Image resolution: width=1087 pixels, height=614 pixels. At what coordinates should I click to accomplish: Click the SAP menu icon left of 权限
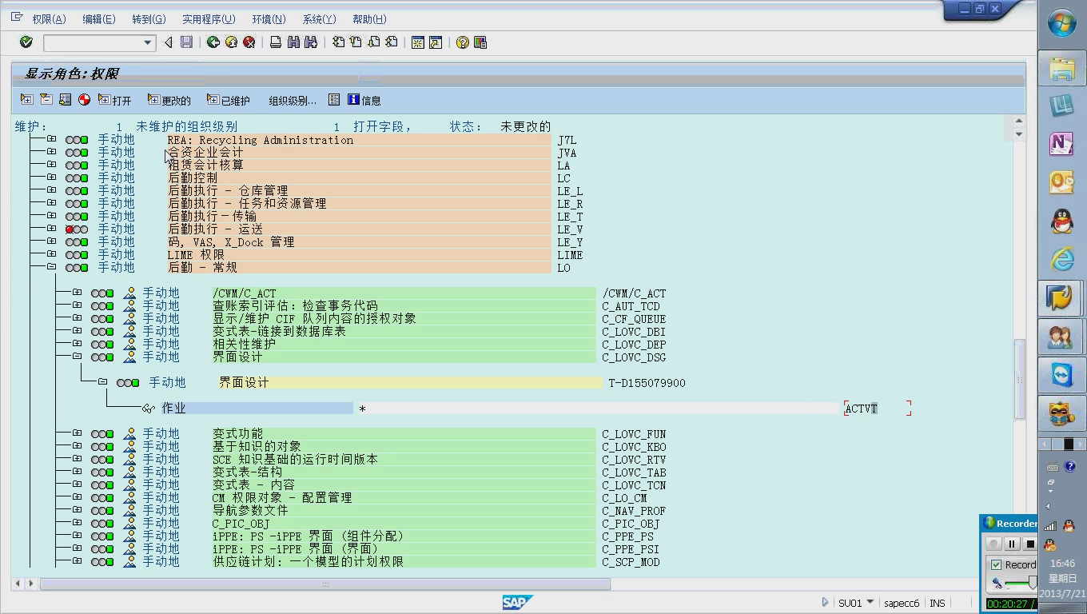tap(18, 18)
